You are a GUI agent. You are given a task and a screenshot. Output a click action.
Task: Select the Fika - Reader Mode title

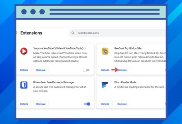(x=125, y=82)
